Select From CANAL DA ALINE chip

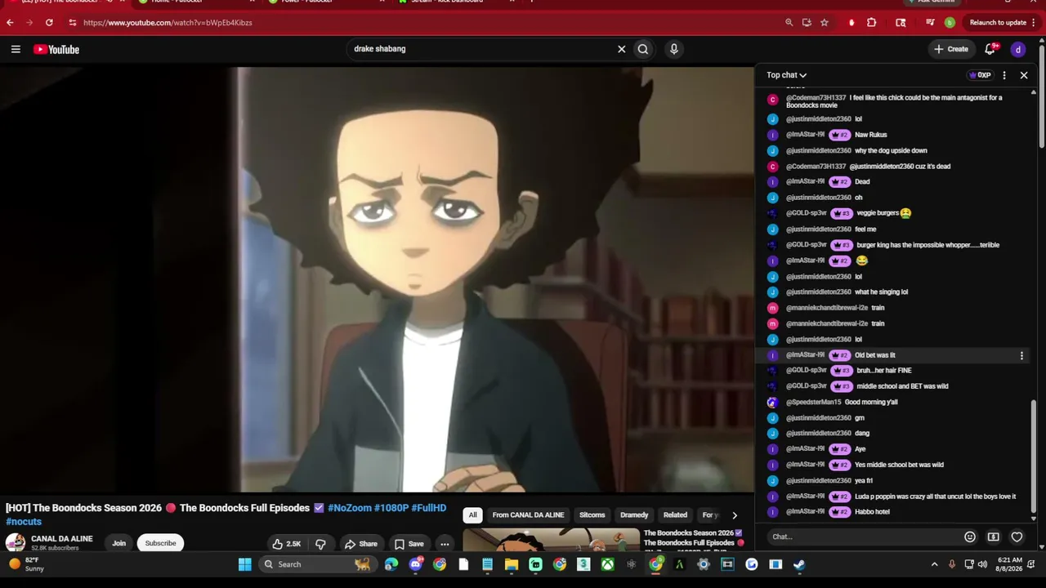528,515
